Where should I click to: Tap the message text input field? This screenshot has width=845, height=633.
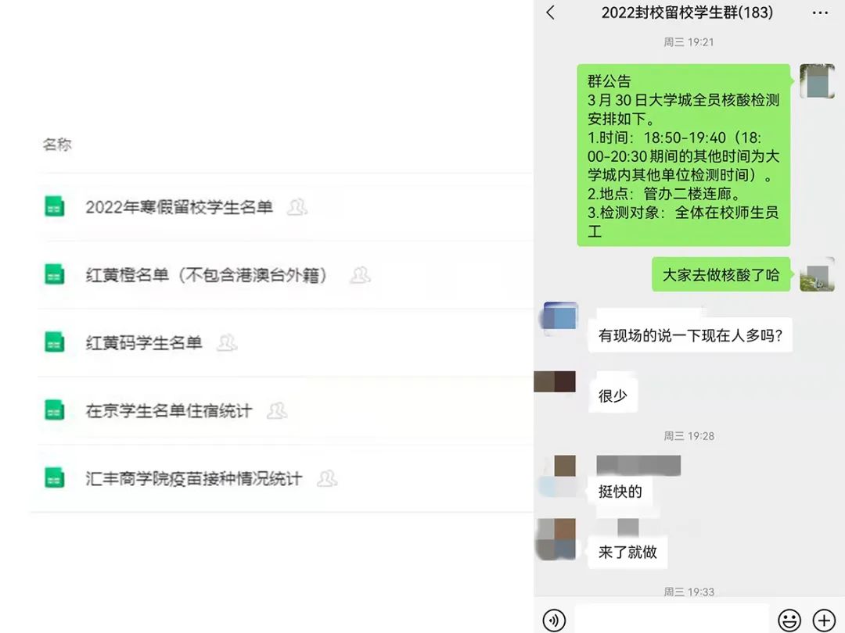671,620
